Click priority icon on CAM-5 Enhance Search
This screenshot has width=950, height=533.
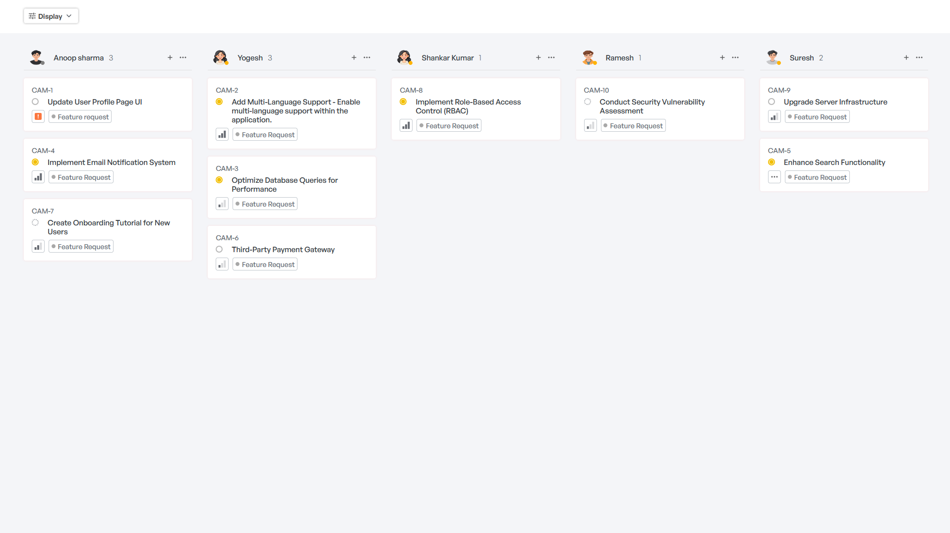coord(774,177)
